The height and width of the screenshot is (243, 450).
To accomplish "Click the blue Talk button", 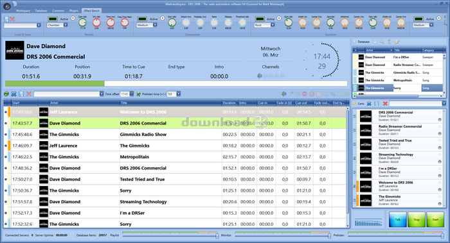I will (398, 219).
